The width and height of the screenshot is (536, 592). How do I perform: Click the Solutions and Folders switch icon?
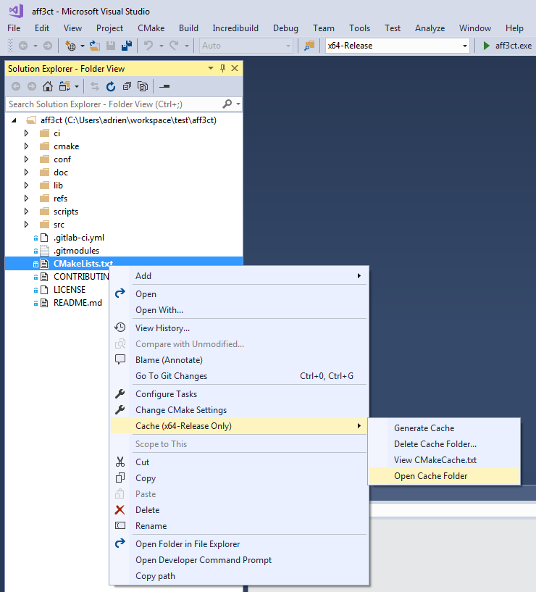(x=64, y=86)
